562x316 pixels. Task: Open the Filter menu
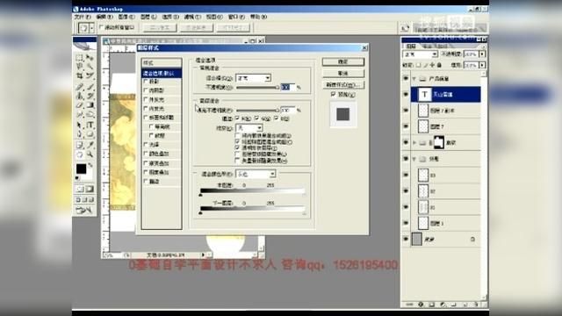tap(192, 17)
